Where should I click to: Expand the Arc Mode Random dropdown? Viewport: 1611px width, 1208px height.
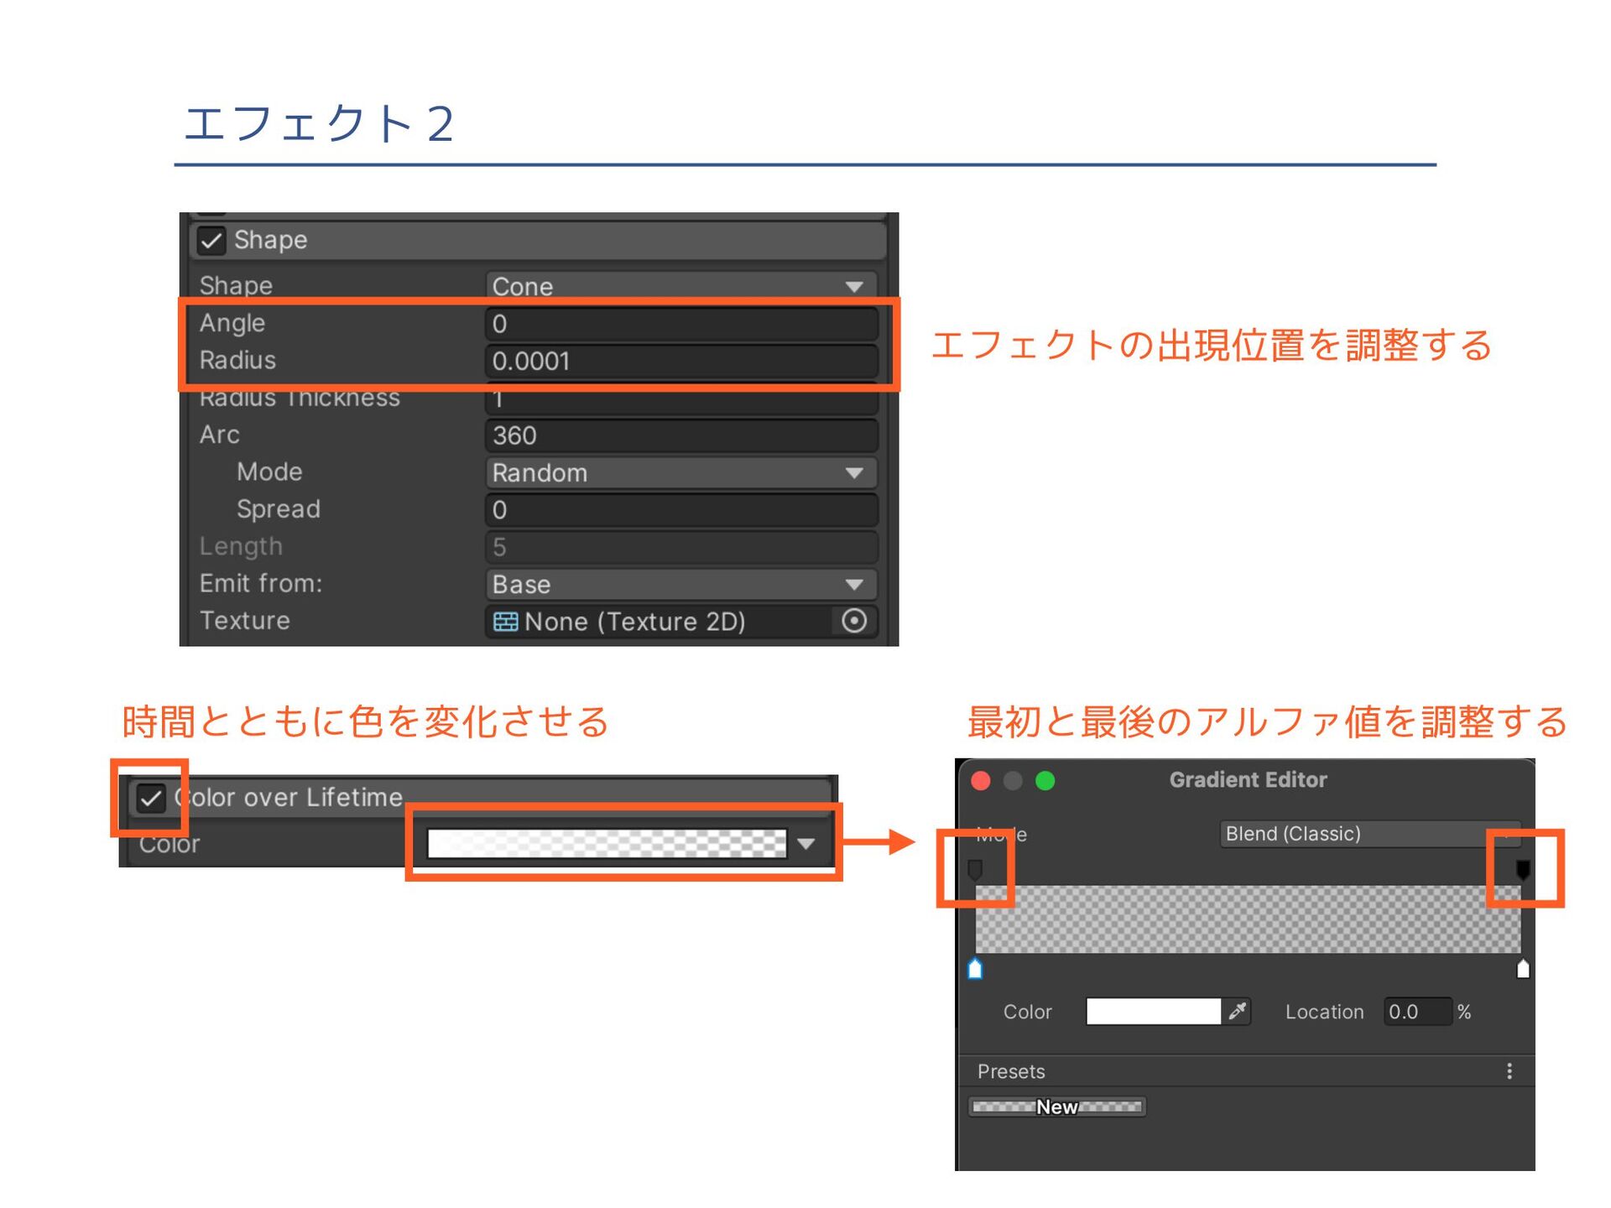tap(680, 473)
